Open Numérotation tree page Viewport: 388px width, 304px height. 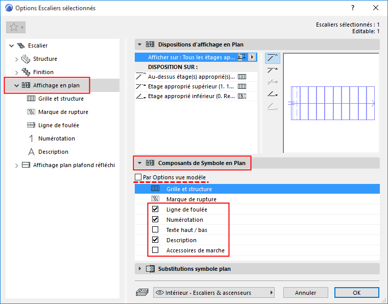pyautogui.click(x=57, y=138)
